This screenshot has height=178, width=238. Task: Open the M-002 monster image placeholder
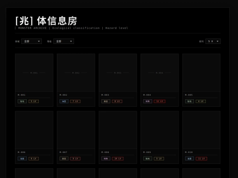tap(76, 73)
